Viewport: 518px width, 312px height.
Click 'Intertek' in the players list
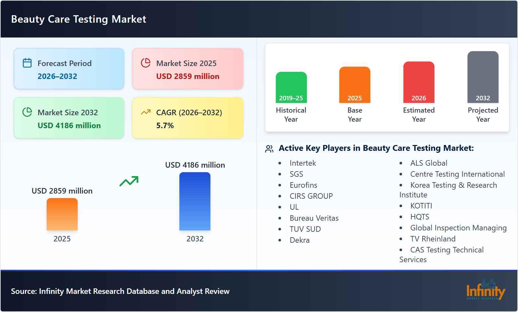(x=303, y=163)
